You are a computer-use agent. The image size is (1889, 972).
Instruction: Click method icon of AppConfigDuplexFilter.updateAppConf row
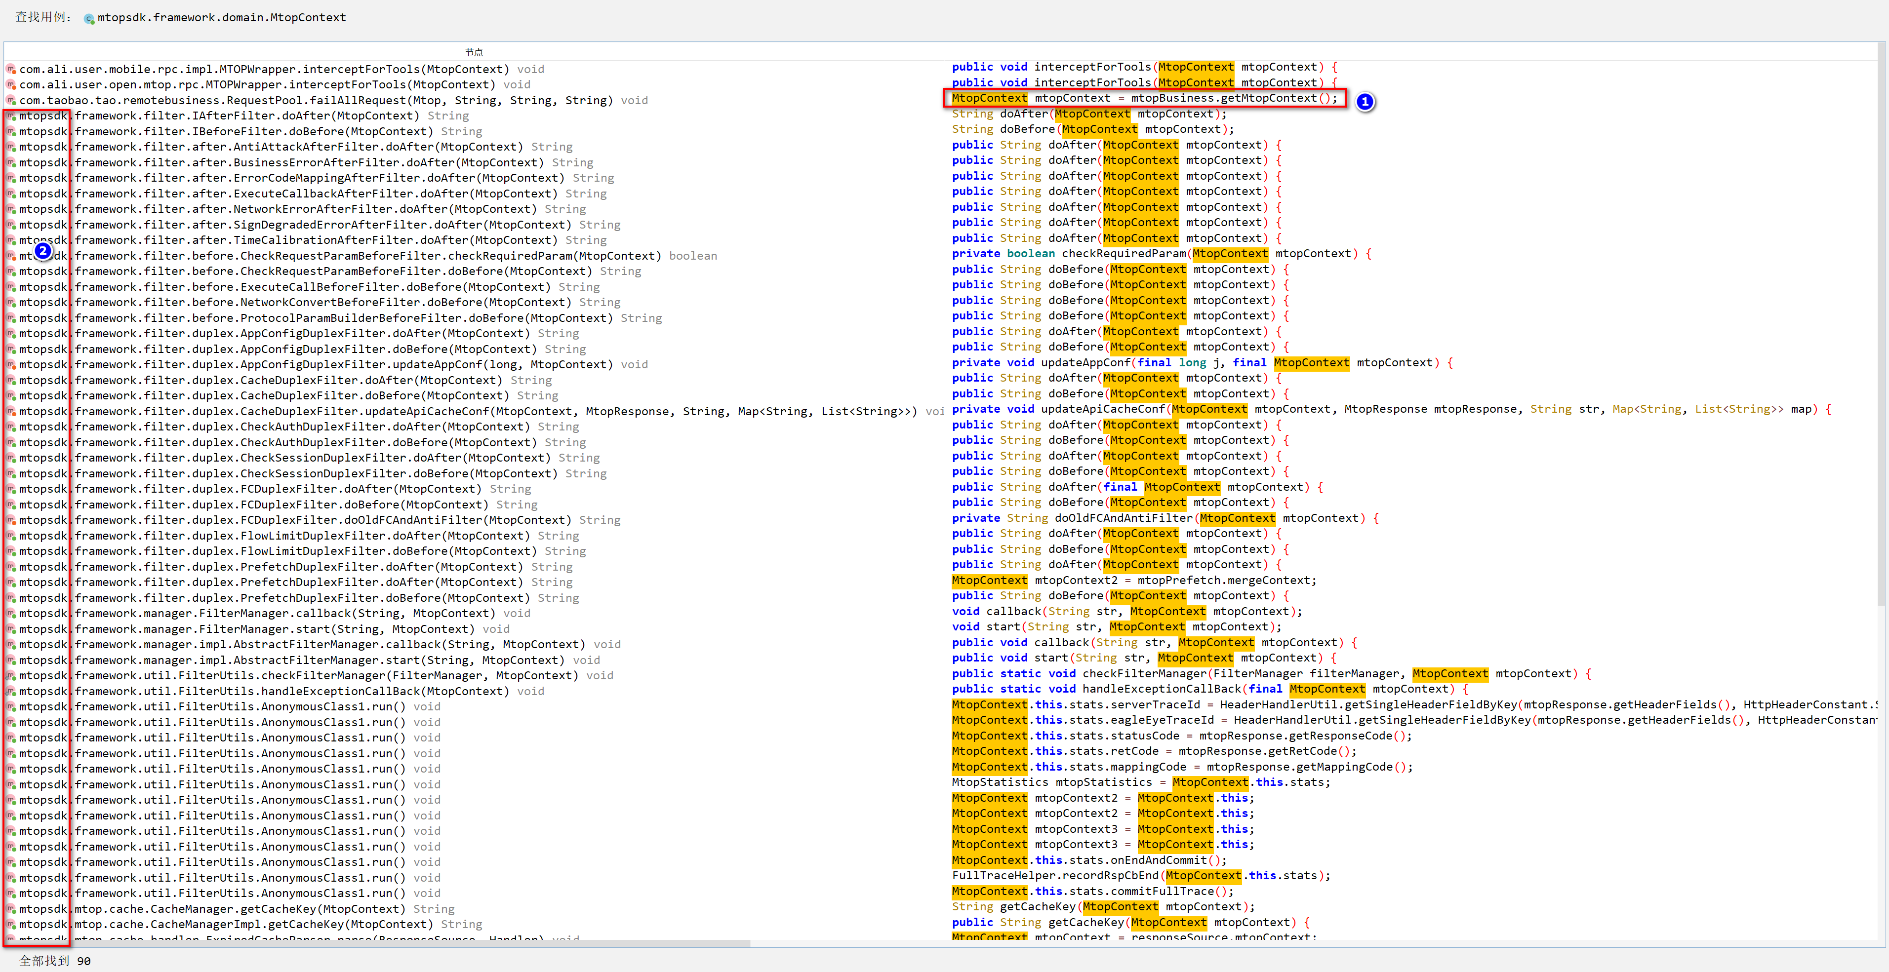tap(11, 364)
